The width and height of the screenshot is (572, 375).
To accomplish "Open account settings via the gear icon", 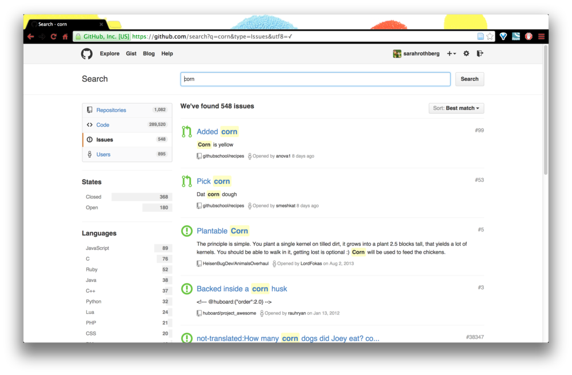I will pyautogui.click(x=466, y=54).
